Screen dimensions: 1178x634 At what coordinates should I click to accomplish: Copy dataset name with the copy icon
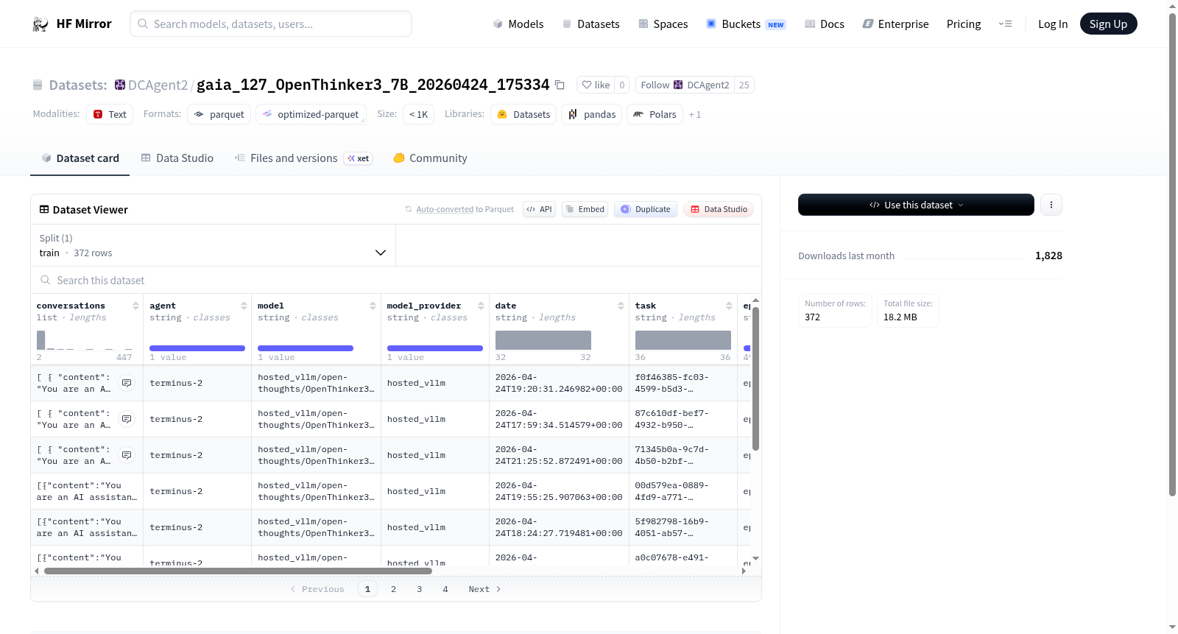coord(560,85)
